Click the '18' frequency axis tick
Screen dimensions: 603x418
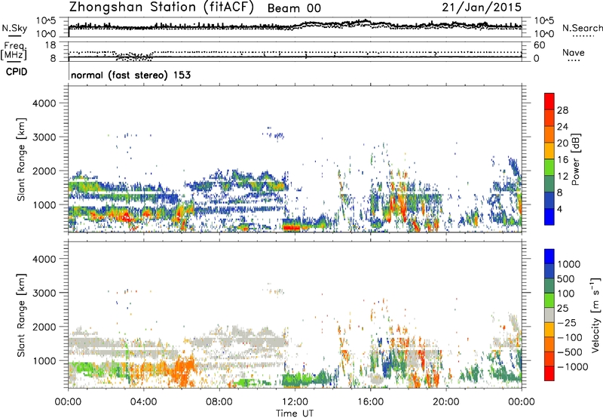(x=51, y=45)
